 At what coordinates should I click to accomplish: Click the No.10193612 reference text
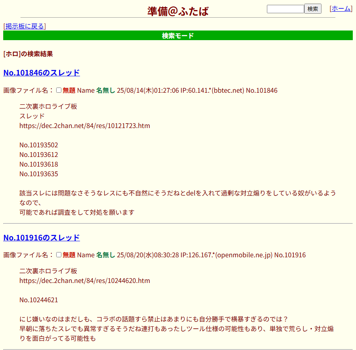click(x=39, y=155)
